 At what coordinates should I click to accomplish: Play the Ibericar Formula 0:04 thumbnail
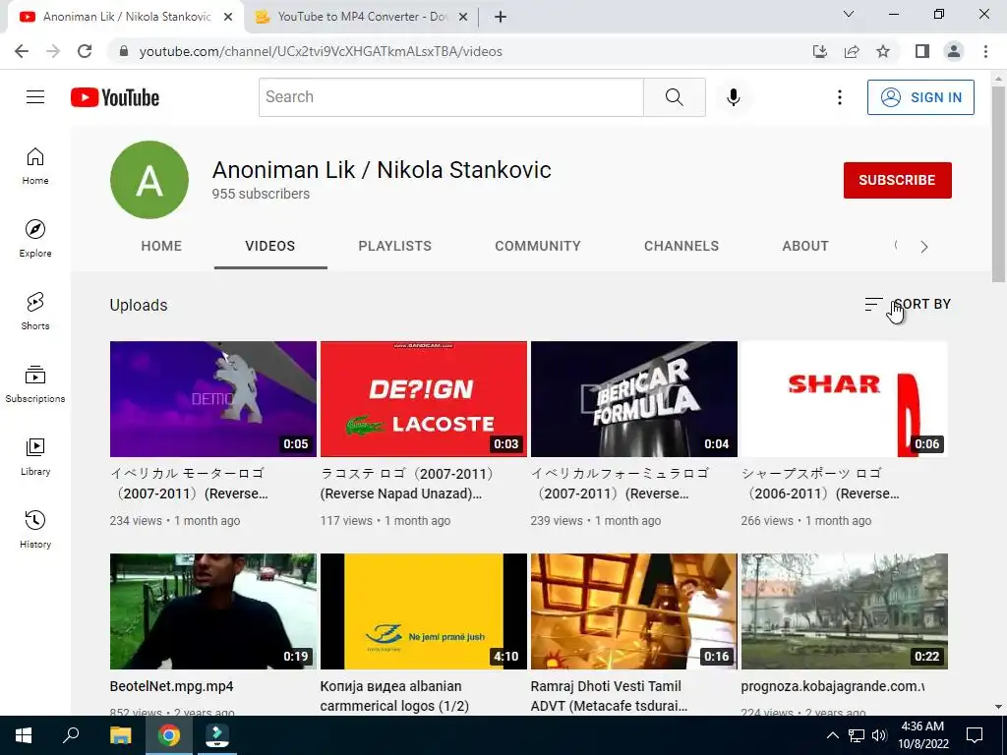tap(634, 399)
